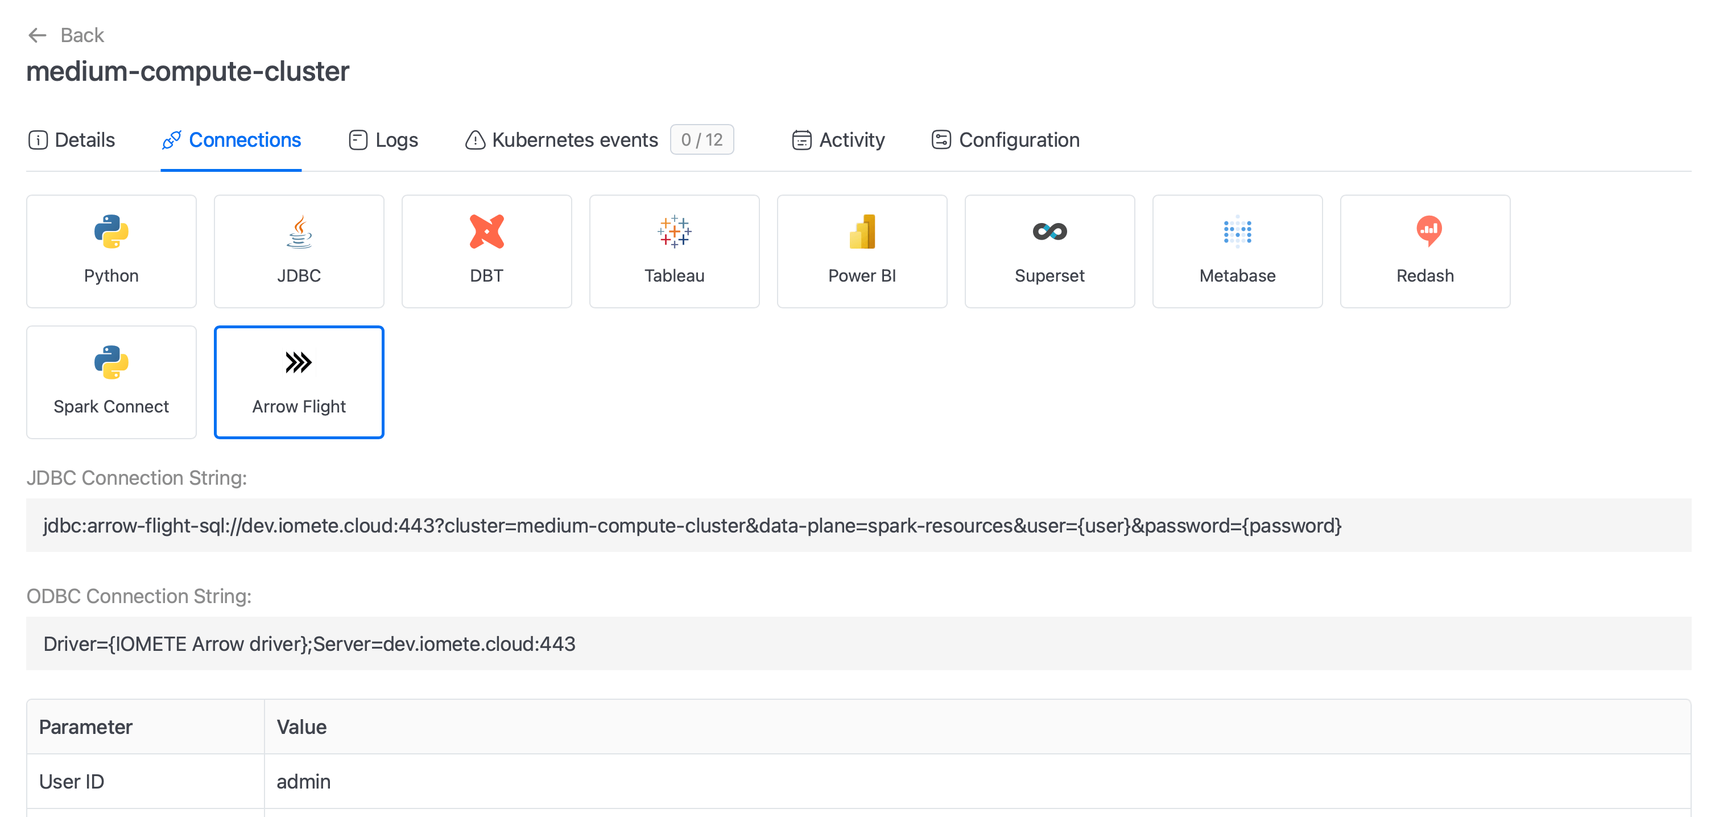This screenshot has width=1719, height=817.
Task: Select the Tableau connection card
Action: pyautogui.click(x=675, y=251)
